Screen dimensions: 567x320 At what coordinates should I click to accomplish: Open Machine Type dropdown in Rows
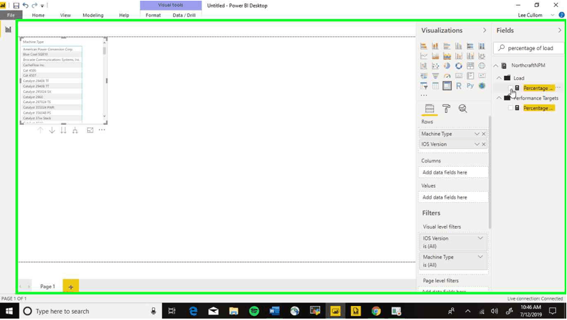477,134
